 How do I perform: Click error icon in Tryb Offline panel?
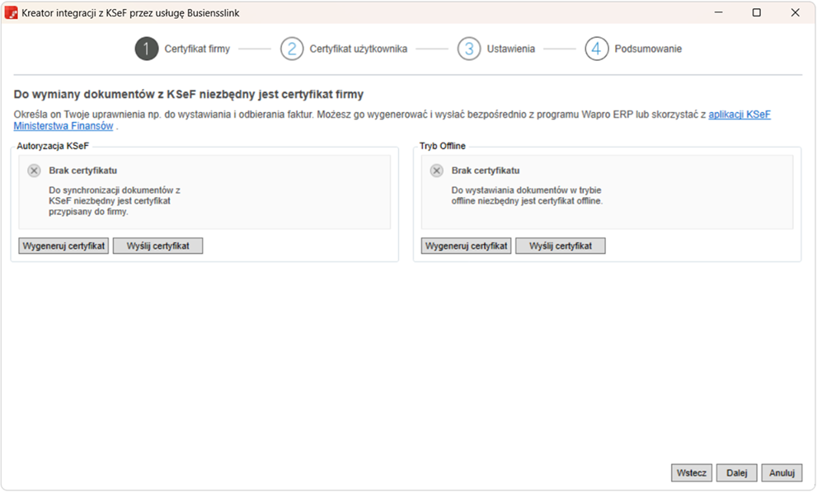437,171
